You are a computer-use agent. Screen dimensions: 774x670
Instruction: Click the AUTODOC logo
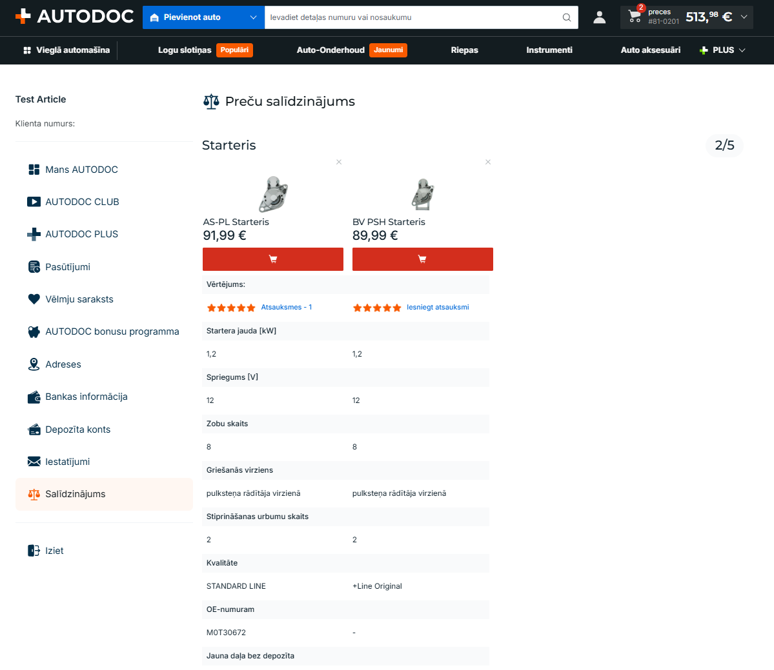(74, 17)
